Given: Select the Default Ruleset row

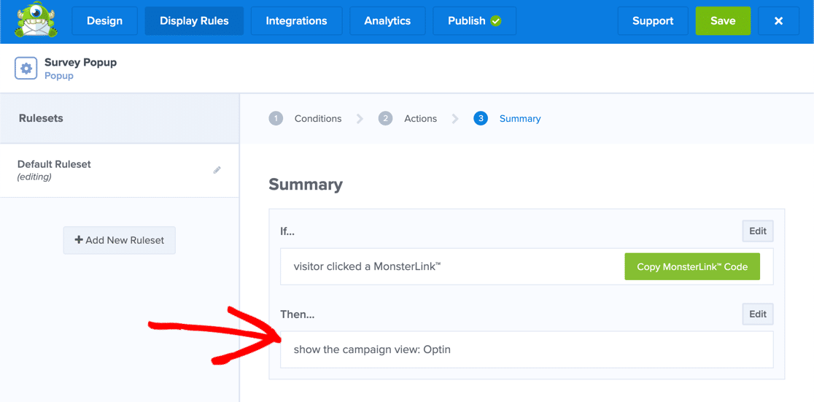Looking at the screenshot, I should click(x=120, y=170).
